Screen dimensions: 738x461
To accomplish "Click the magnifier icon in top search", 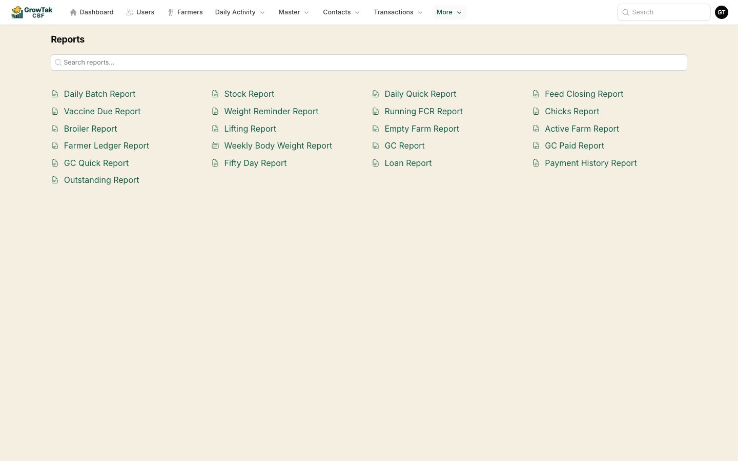I will pos(626,12).
